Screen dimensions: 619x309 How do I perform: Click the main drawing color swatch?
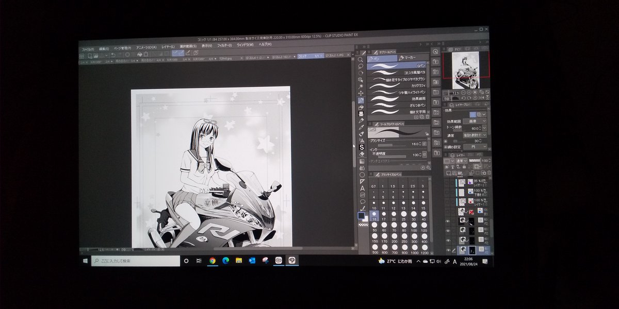click(x=361, y=216)
